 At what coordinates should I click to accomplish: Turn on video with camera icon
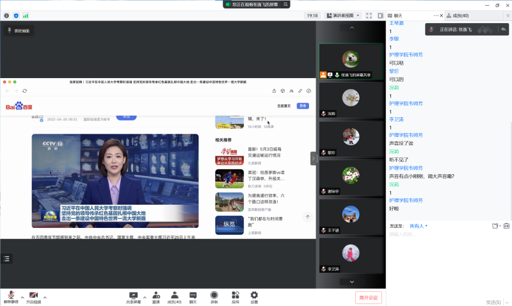tap(33, 295)
